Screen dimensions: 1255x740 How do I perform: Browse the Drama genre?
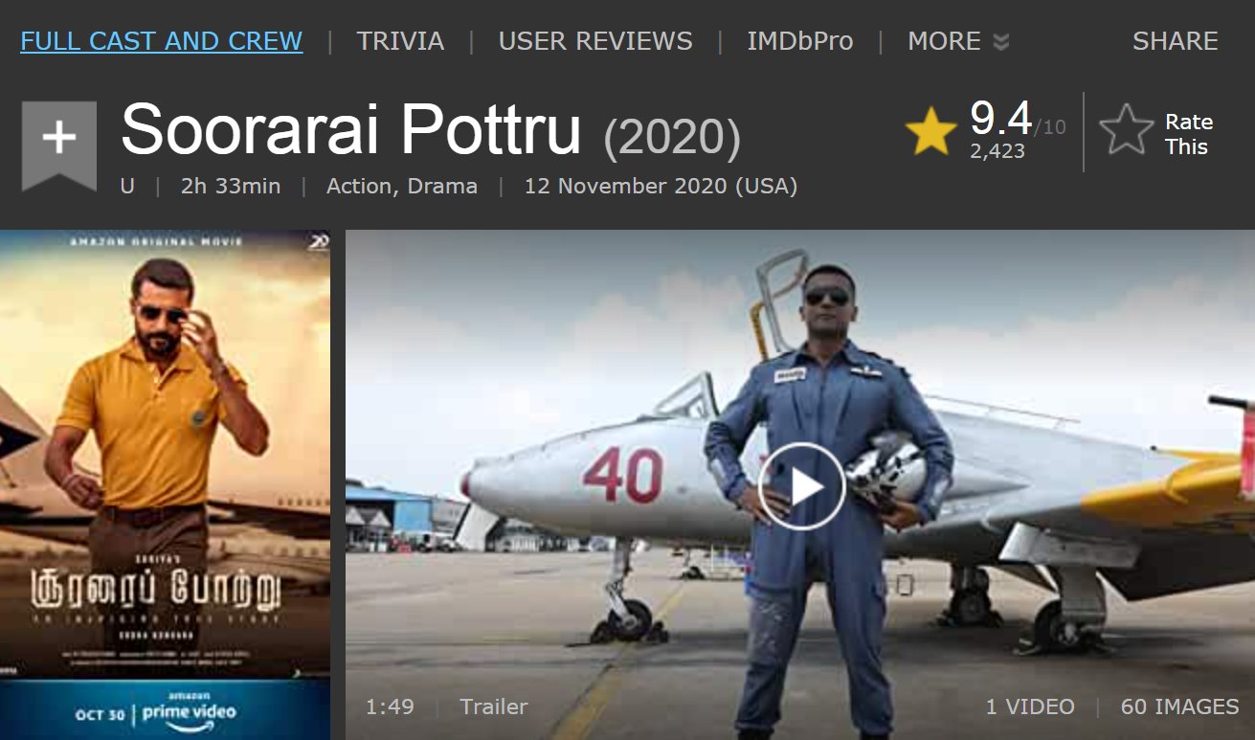tap(442, 187)
